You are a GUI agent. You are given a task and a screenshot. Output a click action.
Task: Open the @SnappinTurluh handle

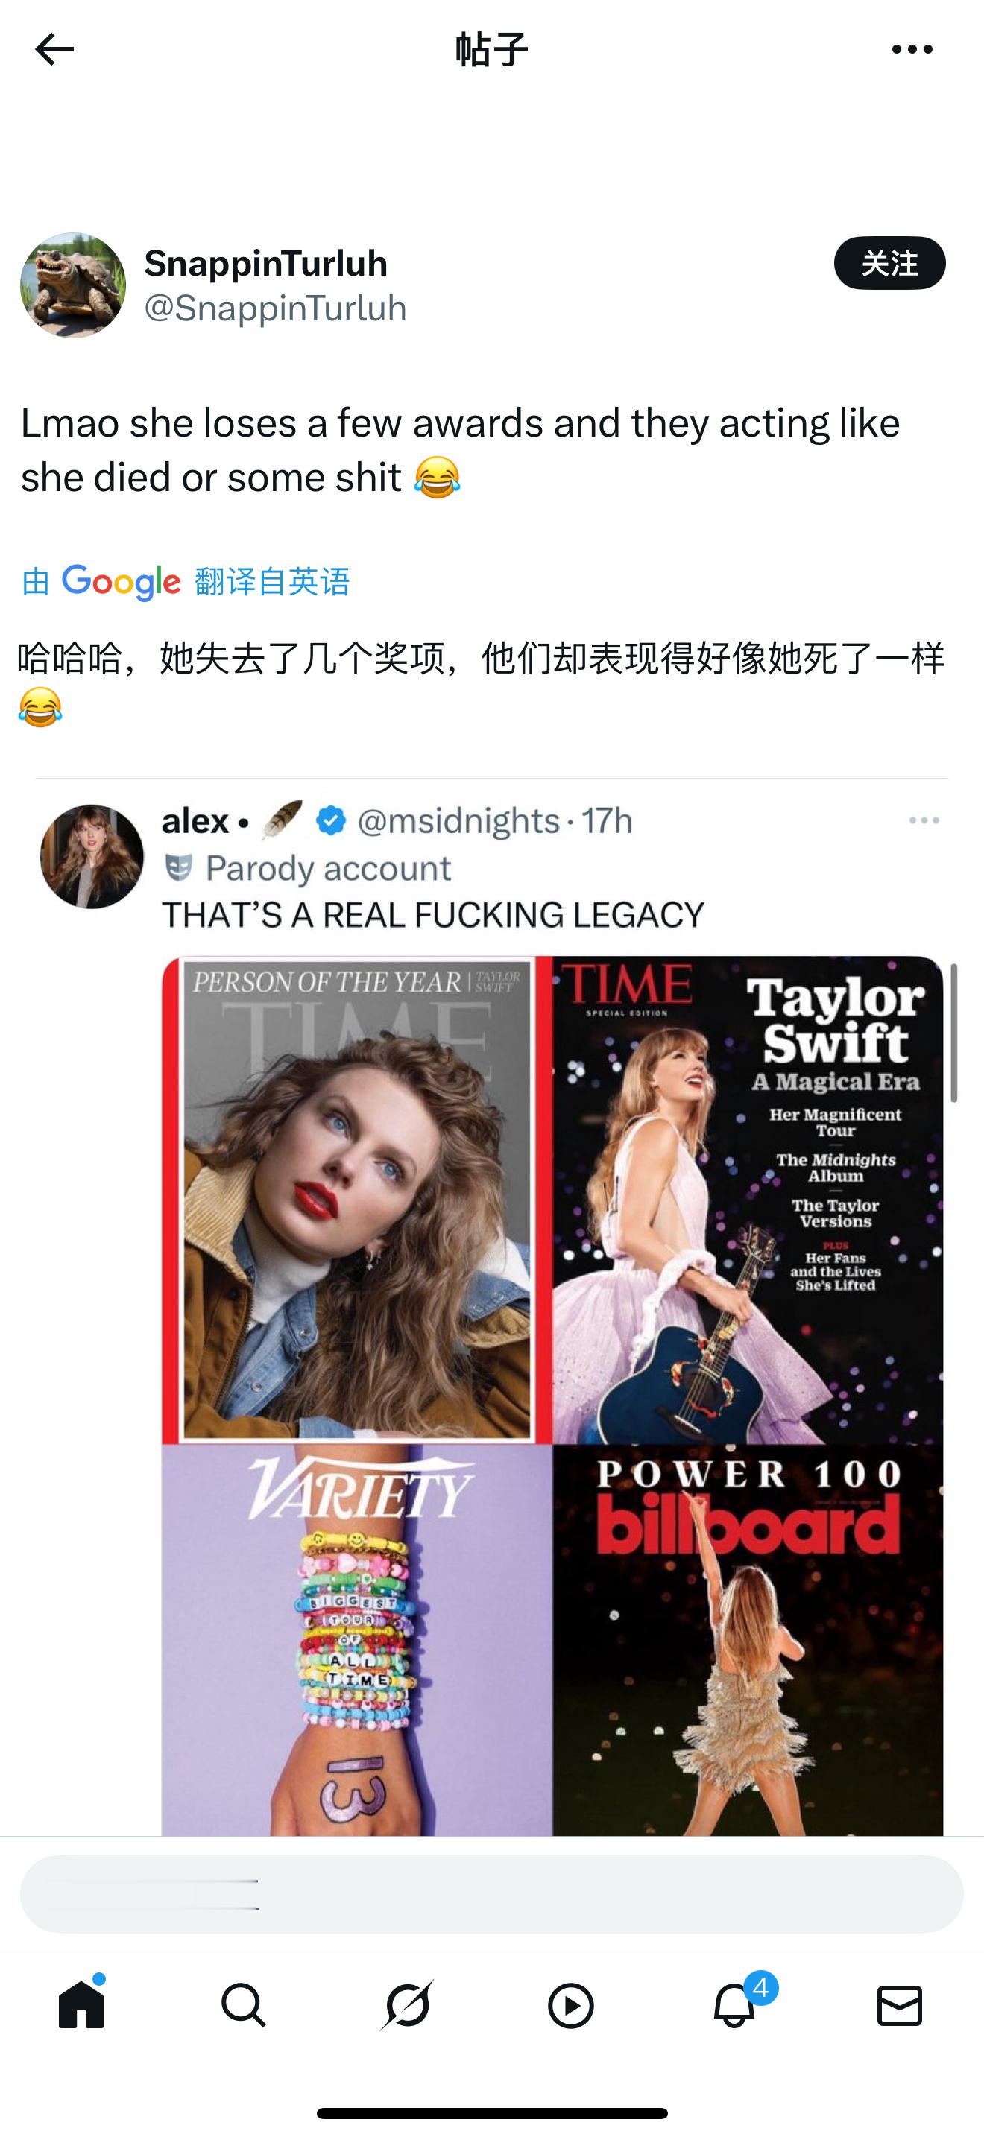pos(276,308)
